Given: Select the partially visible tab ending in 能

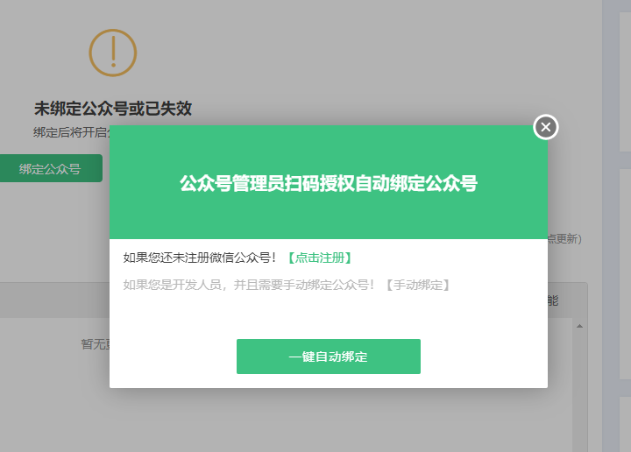Looking at the screenshot, I should click(552, 300).
